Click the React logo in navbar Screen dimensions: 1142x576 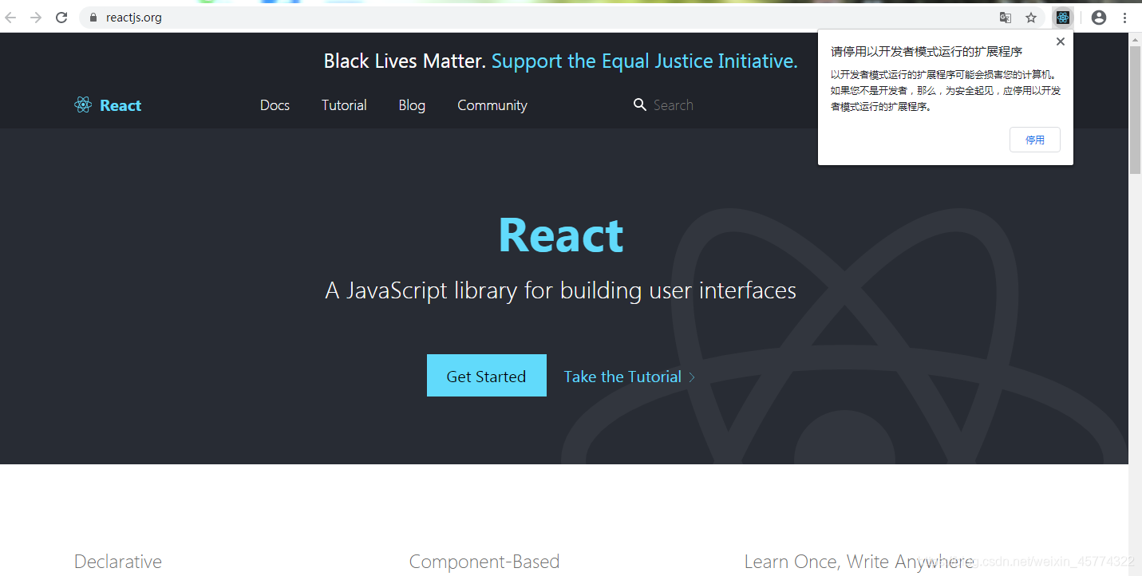point(108,105)
